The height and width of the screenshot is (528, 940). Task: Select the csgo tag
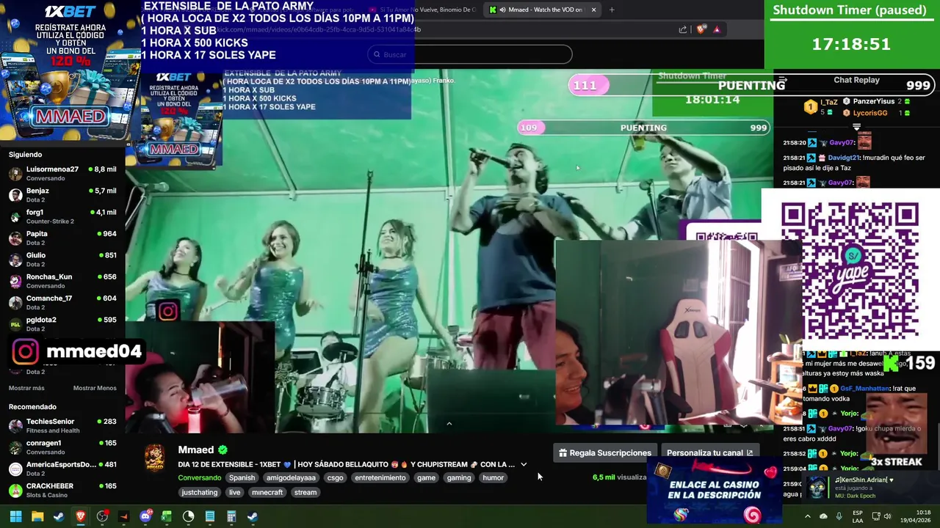coord(335,477)
